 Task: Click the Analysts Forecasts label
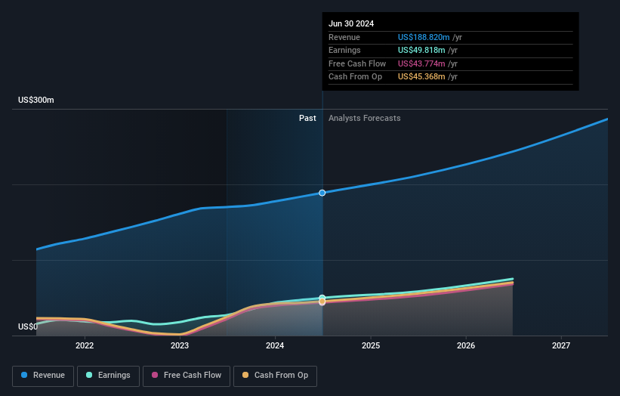(x=365, y=119)
